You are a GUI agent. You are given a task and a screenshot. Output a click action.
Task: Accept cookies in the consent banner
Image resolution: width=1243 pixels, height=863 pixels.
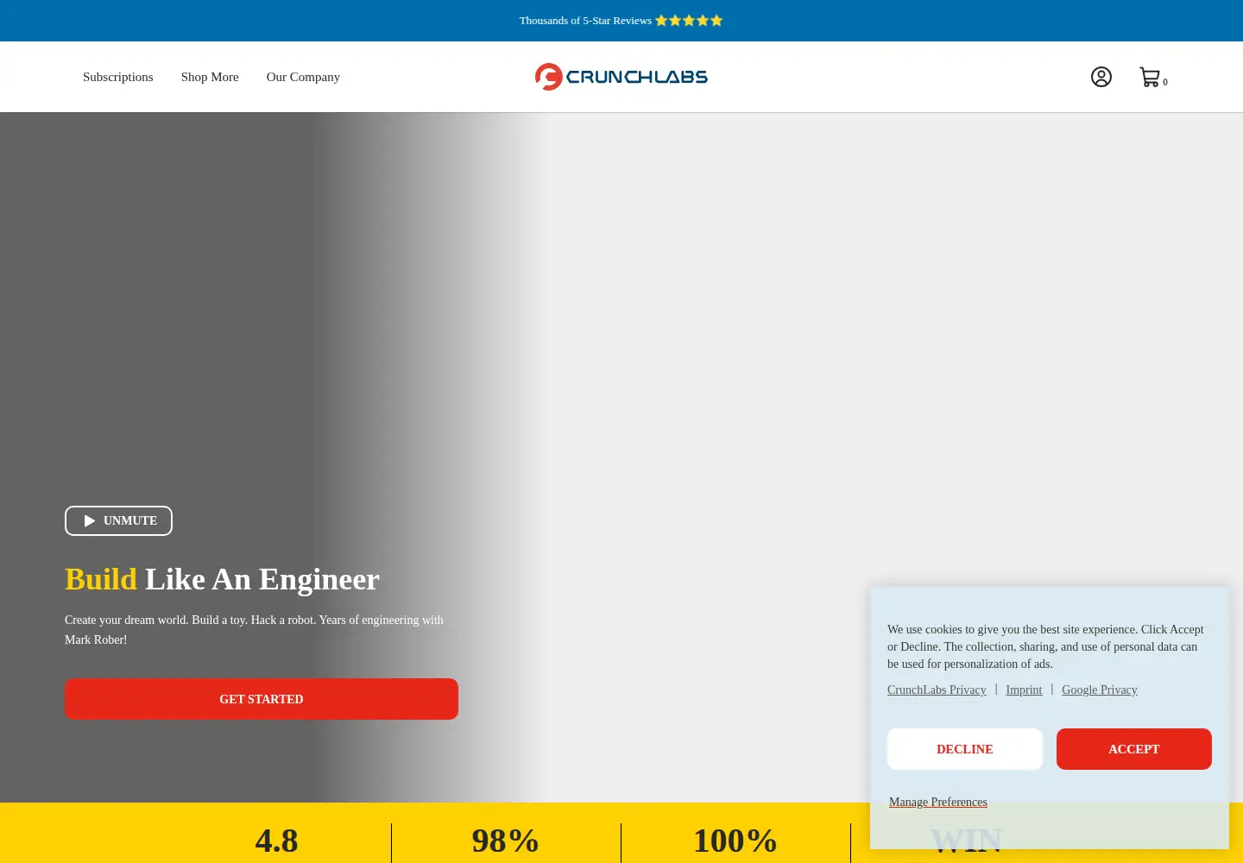(x=1134, y=749)
